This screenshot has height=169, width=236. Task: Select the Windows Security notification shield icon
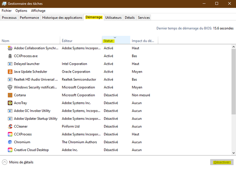coord(10,87)
